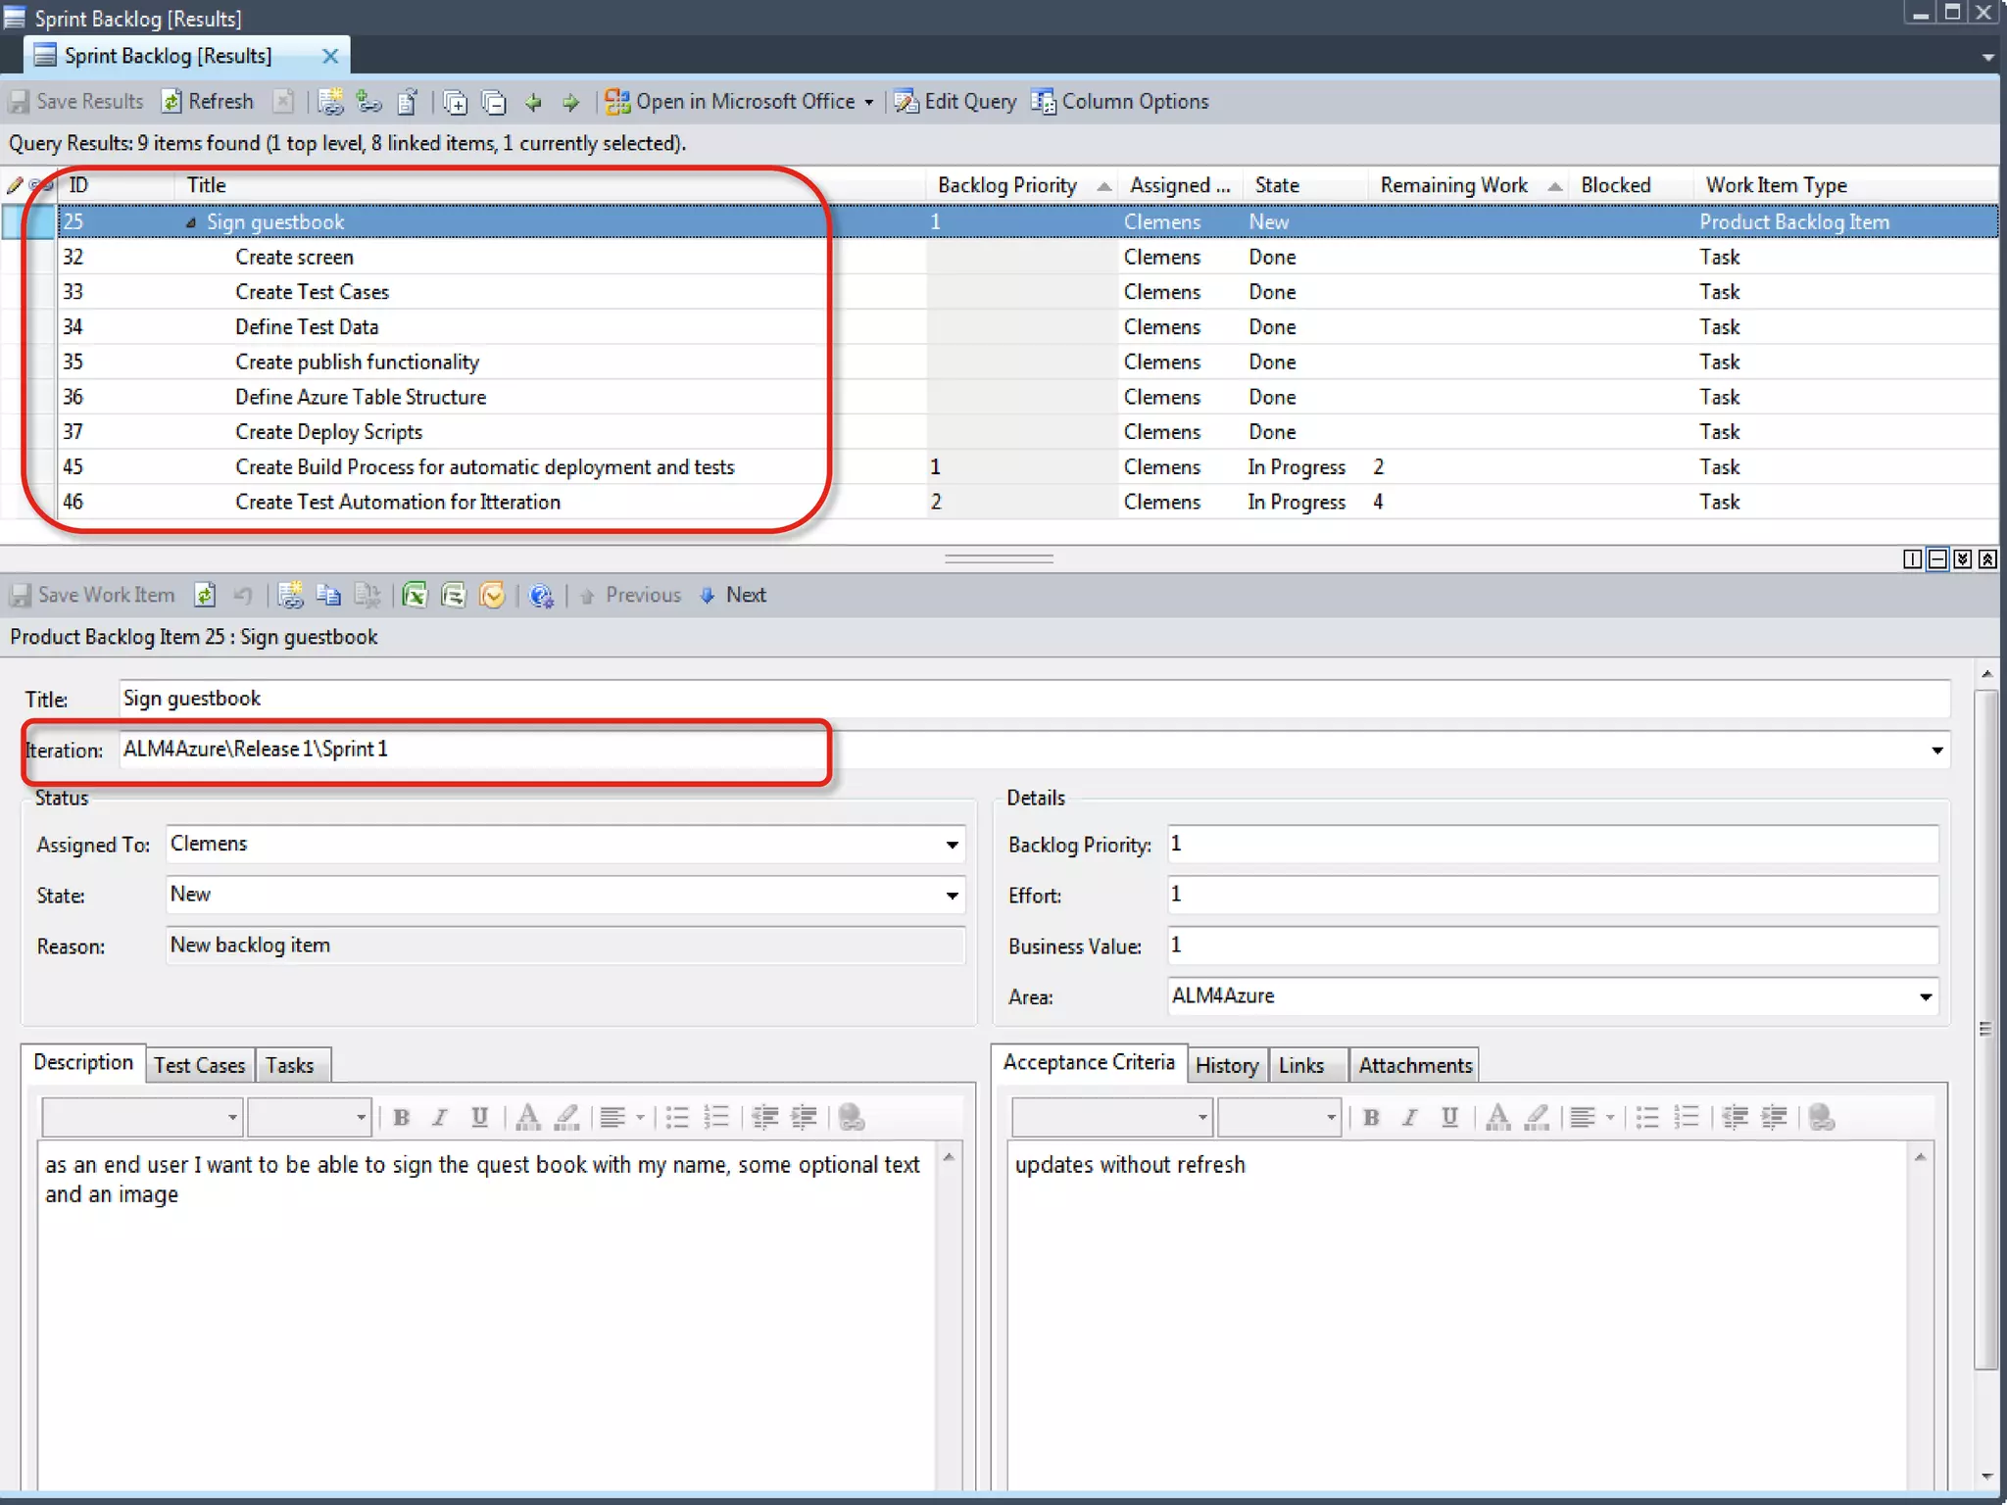Open work item in Microsoft Project icon
Image resolution: width=2007 pixels, height=1505 pixels.
click(x=453, y=595)
